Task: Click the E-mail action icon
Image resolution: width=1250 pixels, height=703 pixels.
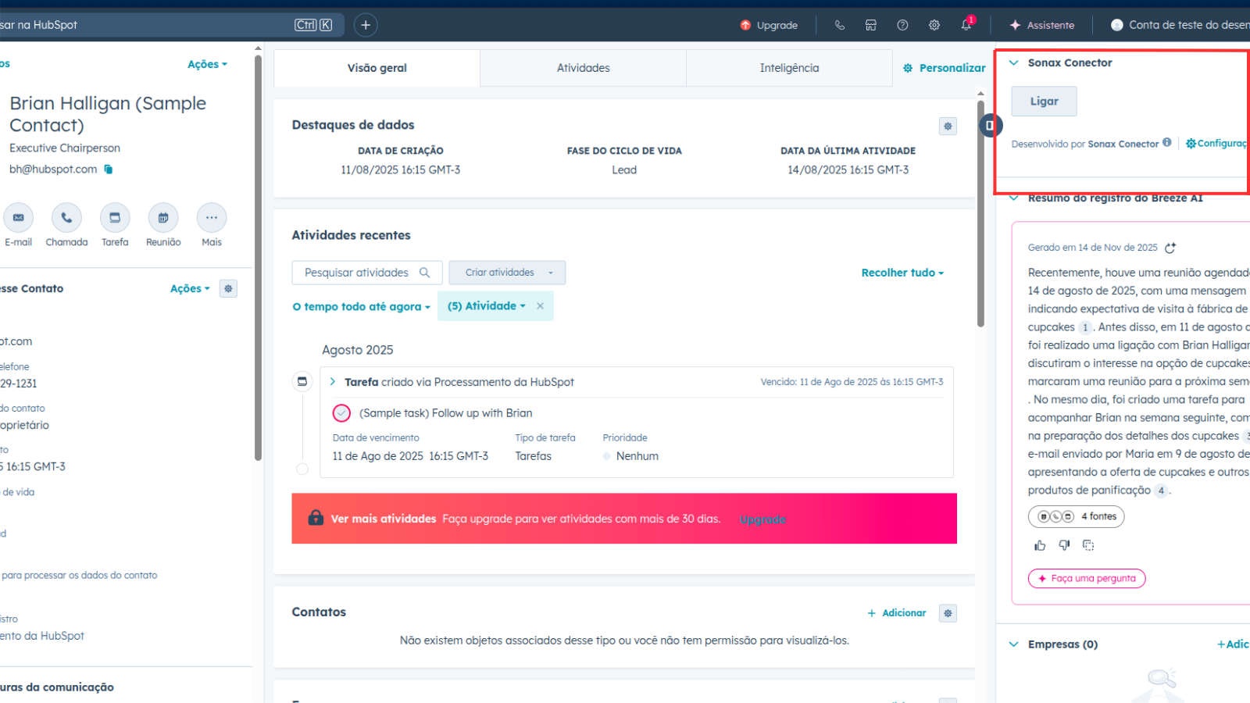Action: coord(19,218)
